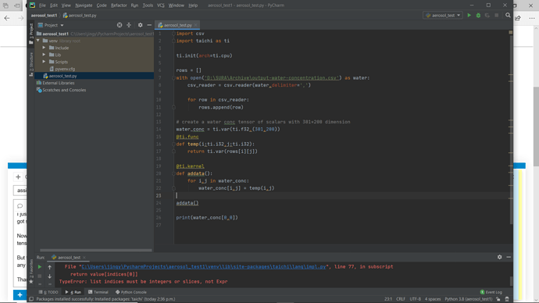Click the locate-file target icon in Project panel
This screenshot has width=539, height=303.
click(x=120, y=25)
